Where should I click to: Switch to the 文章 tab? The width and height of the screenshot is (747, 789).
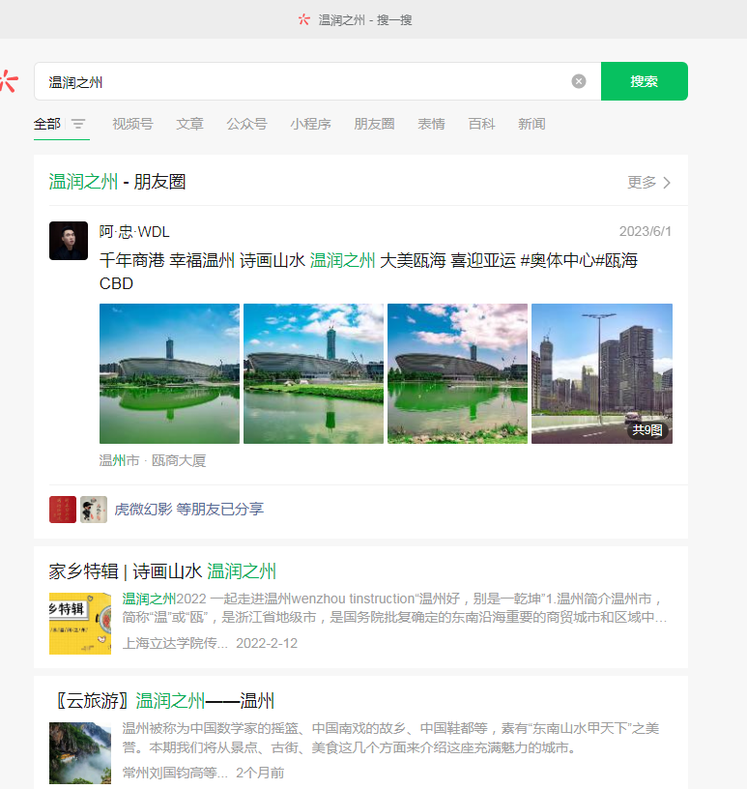tap(189, 124)
